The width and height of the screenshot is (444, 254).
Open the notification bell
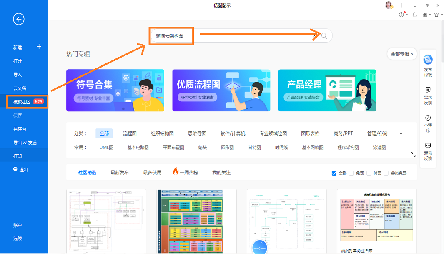click(x=414, y=15)
